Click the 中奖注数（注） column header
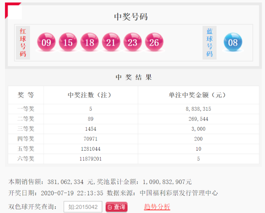The image size is (265, 213). (90, 95)
